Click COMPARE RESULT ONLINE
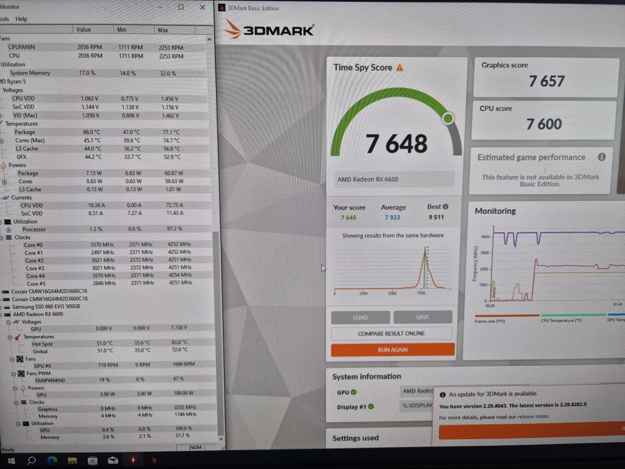The height and width of the screenshot is (469, 625). (391, 333)
